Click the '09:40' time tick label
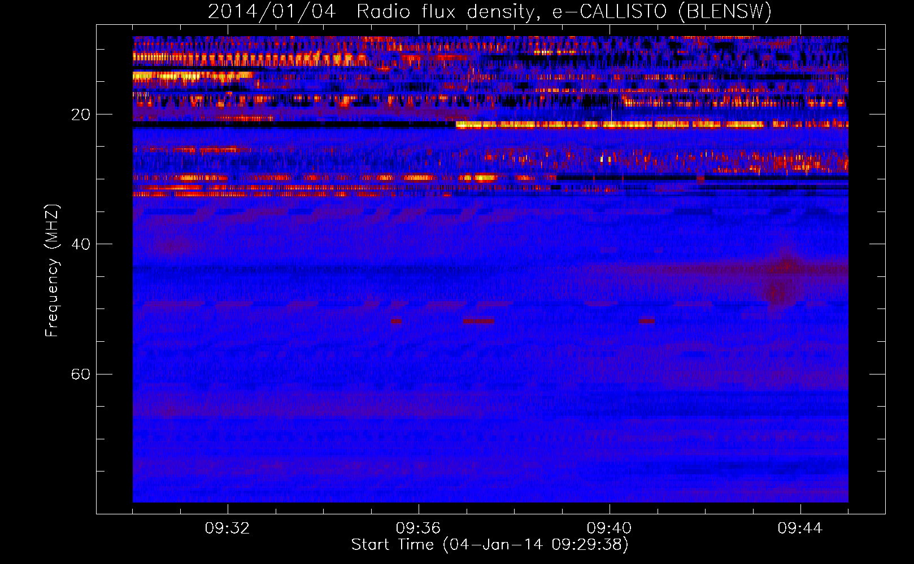Screen dimensions: 914x564 click(610, 528)
